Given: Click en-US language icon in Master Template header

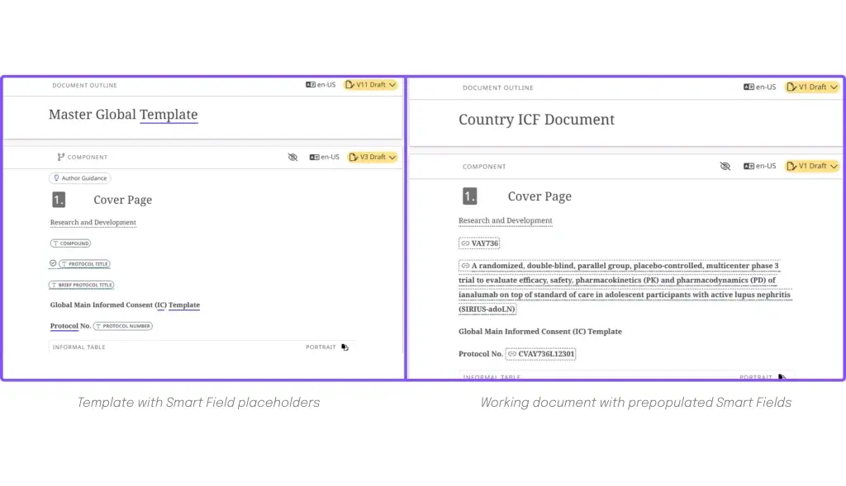Looking at the screenshot, I should pyautogui.click(x=311, y=85).
